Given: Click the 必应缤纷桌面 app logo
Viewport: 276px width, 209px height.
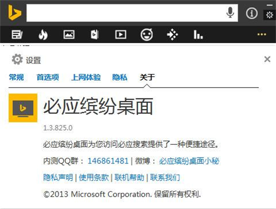Looking at the screenshot, I should (x=23, y=108).
